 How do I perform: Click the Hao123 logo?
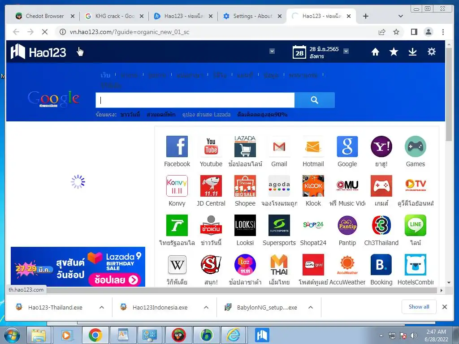(x=38, y=52)
